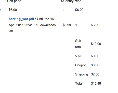Click quantity 1 in the first row

tap(63, 10)
